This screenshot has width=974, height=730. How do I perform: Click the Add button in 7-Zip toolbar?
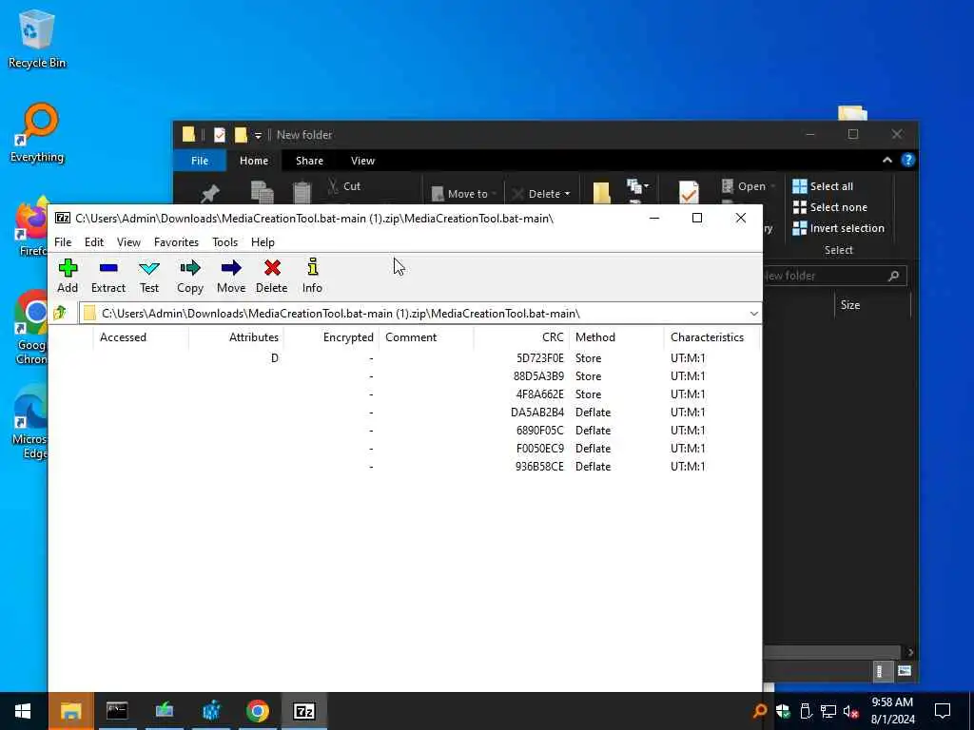coord(68,277)
